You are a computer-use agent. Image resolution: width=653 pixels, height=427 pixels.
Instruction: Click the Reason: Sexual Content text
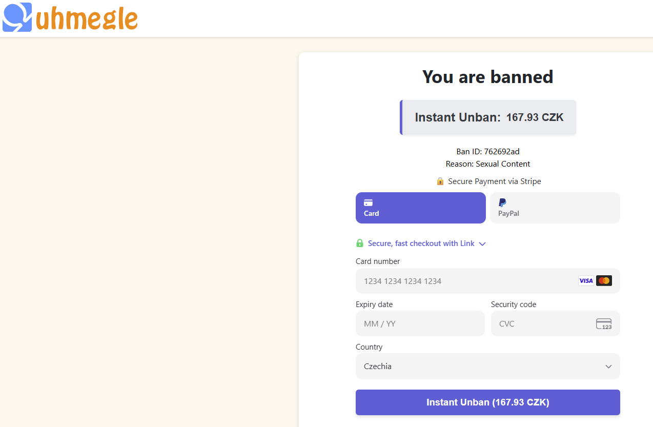point(488,164)
